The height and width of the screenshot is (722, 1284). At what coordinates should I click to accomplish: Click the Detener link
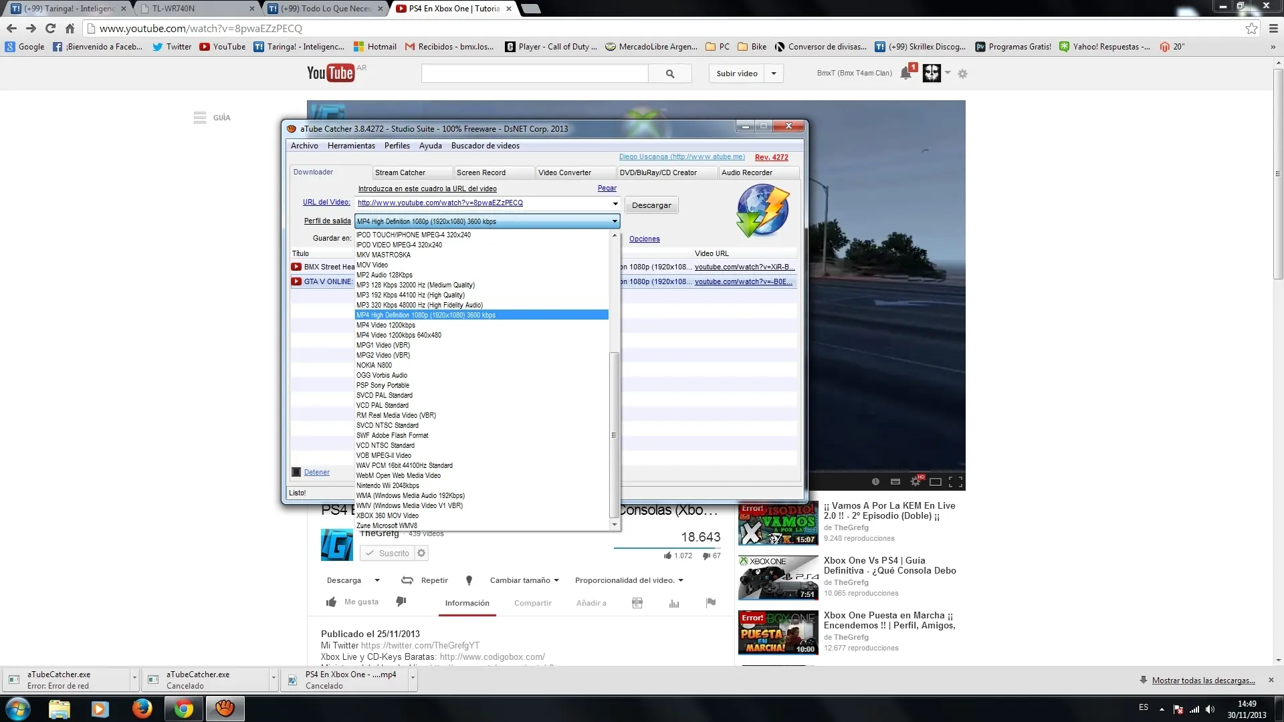(x=317, y=473)
